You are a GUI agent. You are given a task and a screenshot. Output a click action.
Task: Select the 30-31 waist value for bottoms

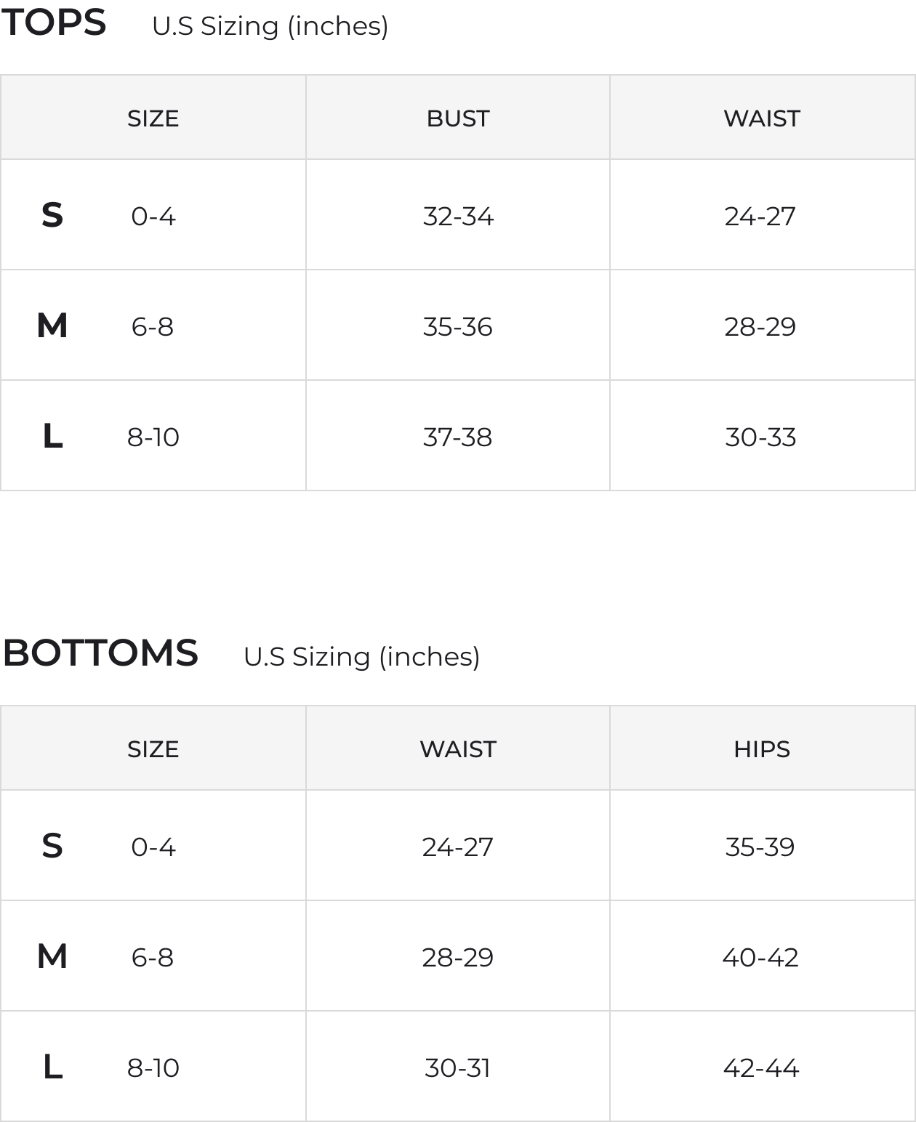click(x=458, y=1068)
